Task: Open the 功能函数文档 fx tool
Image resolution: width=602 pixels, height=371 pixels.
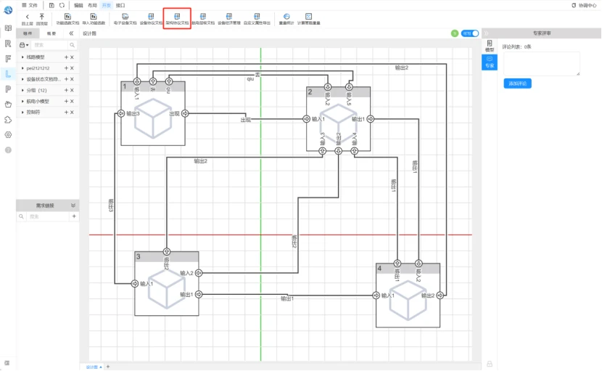Action: [x=67, y=17]
